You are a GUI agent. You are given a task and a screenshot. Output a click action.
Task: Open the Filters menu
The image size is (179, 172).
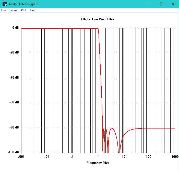(x=14, y=10)
